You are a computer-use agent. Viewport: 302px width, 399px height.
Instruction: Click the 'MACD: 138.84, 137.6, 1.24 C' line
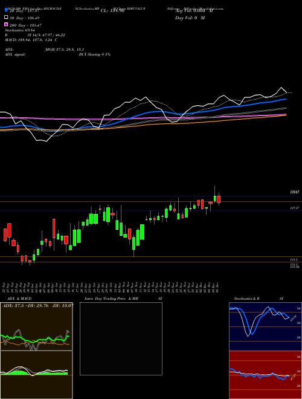click(31, 40)
